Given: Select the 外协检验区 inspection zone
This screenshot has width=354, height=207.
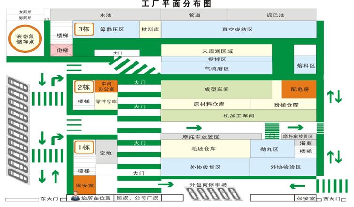Looking at the screenshot, I should tap(285, 167).
